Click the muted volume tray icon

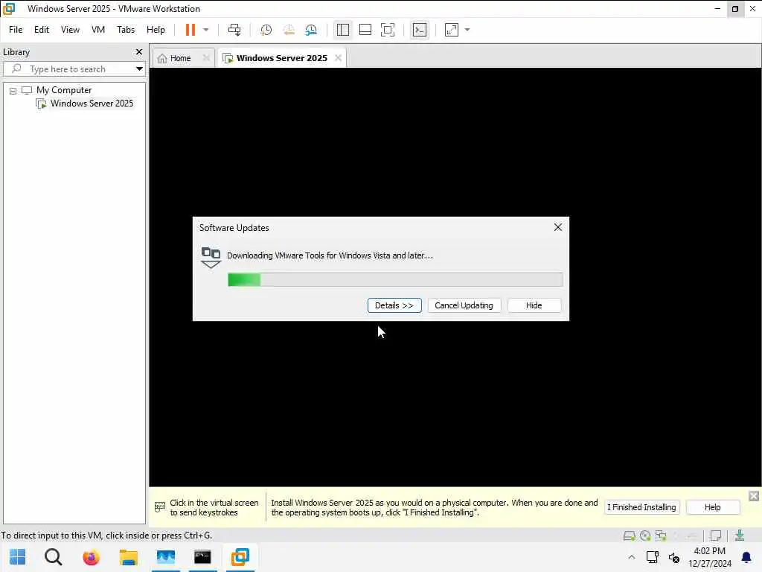click(673, 557)
